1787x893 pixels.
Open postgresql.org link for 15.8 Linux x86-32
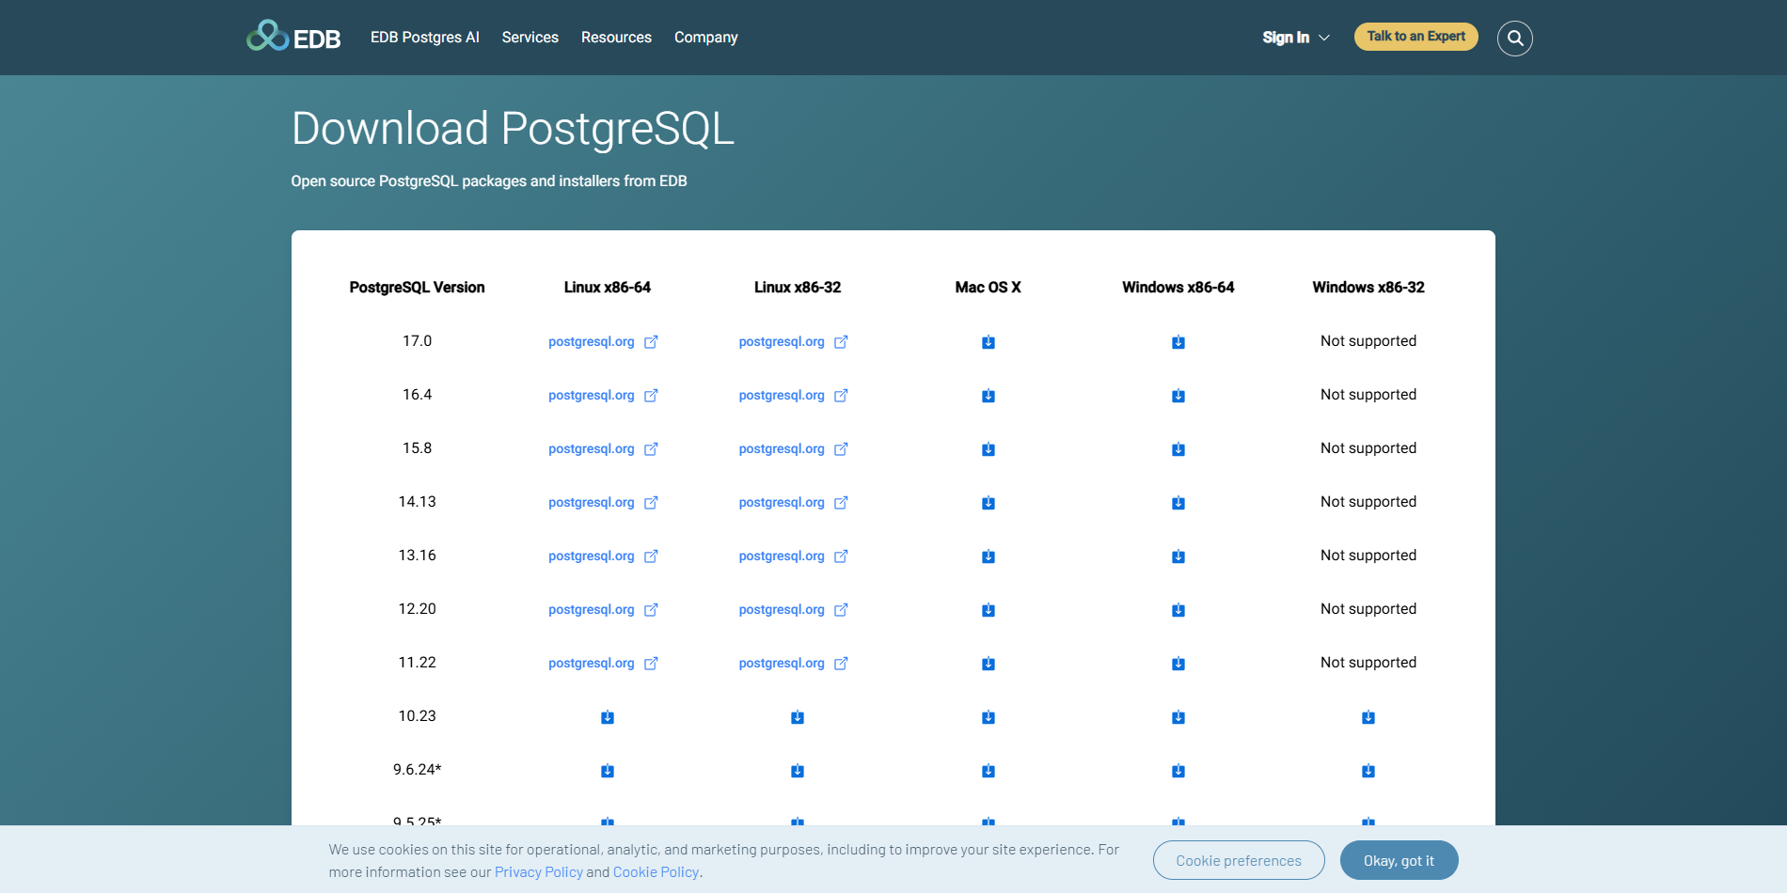click(x=793, y=449)
